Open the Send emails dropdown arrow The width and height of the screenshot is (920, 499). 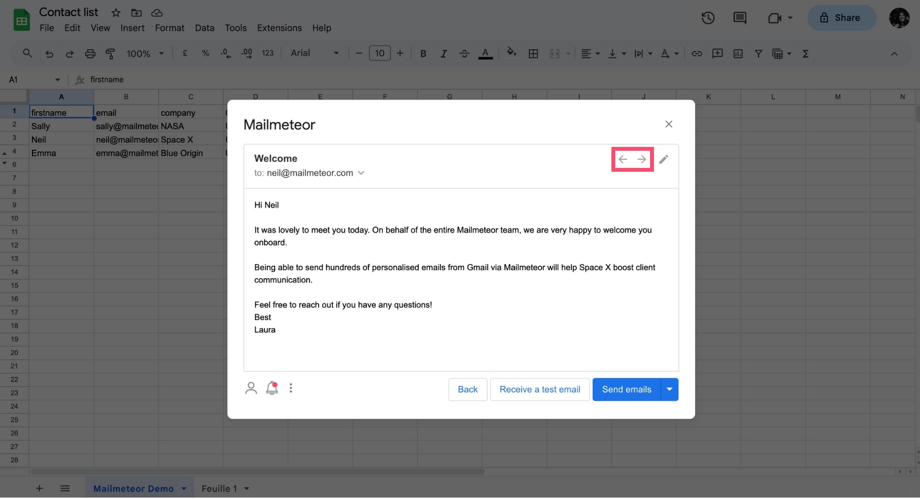click(669, 390)
